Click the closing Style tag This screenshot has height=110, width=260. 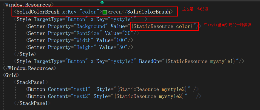coord(25,54)
